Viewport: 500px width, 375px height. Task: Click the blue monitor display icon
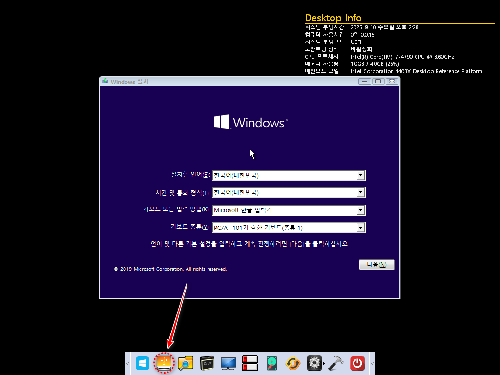pos(229,363)
